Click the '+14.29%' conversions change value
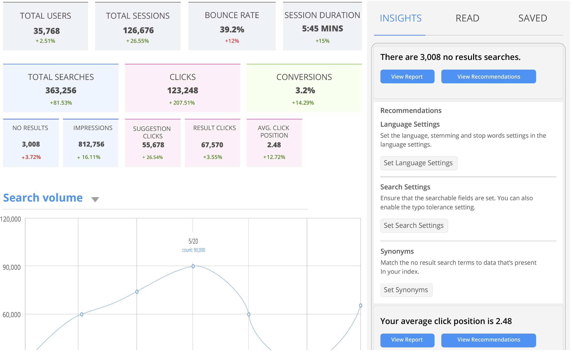 point(303,103)
